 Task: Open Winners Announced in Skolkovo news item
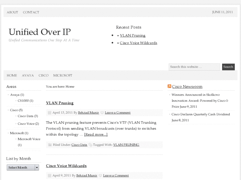point(200,101)
